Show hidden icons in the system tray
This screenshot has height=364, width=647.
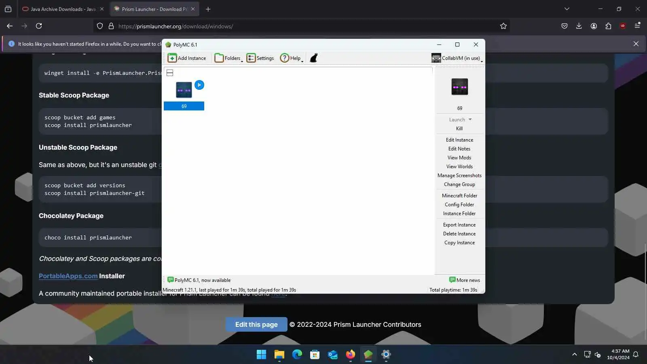575,355
